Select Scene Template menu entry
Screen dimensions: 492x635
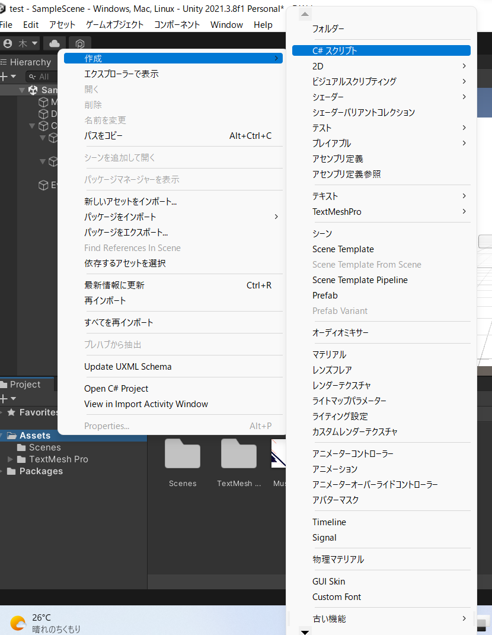[381, 249]
